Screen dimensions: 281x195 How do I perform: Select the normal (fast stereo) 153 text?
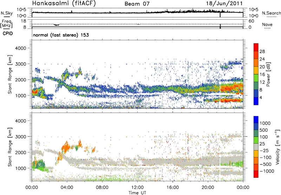pos(61,35)
